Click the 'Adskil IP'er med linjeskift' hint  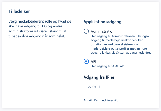point(102,100)
